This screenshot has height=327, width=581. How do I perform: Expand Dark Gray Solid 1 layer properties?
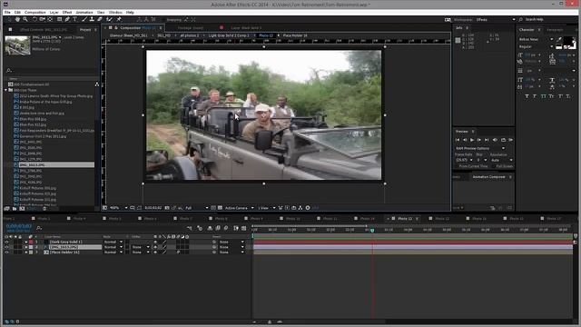pyautogui.click(x=26, y=242)
